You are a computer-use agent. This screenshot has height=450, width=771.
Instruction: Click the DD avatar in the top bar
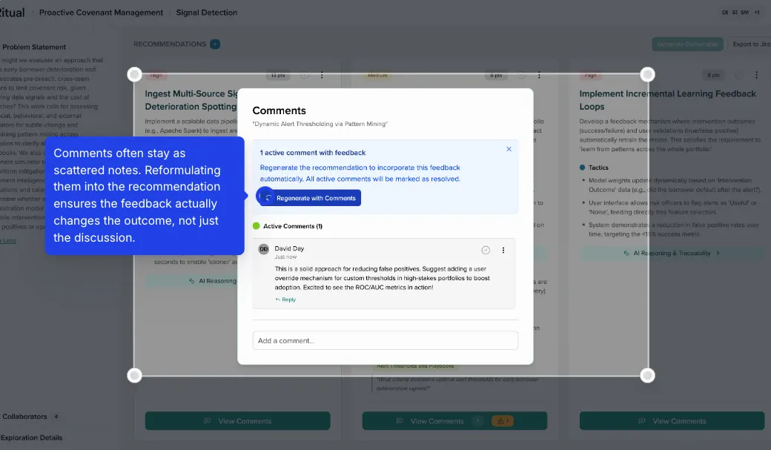click(x=725, y=12)
